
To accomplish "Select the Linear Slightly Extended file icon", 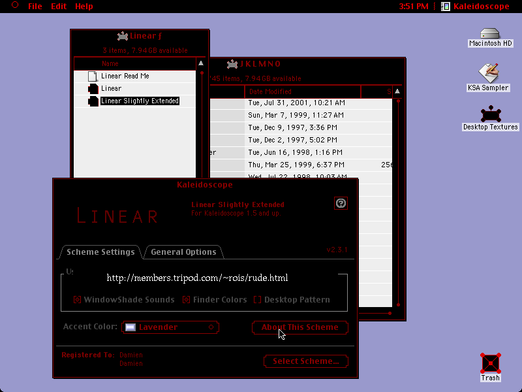I will click(x=93, y=101).
